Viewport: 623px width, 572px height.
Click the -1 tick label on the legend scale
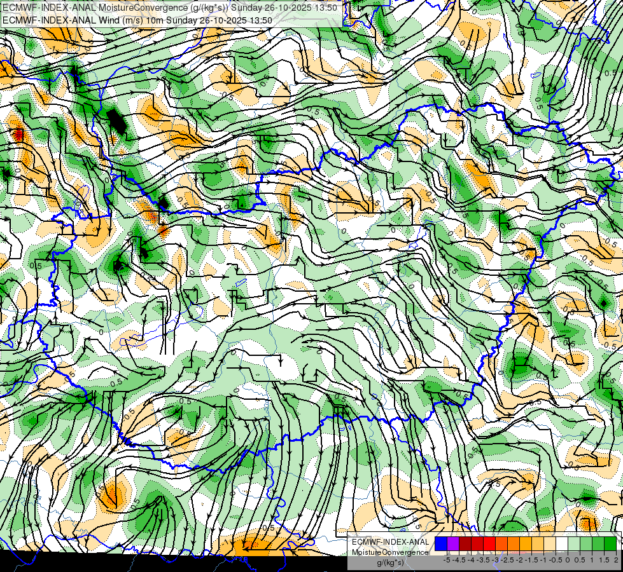(x=543, y=560)
